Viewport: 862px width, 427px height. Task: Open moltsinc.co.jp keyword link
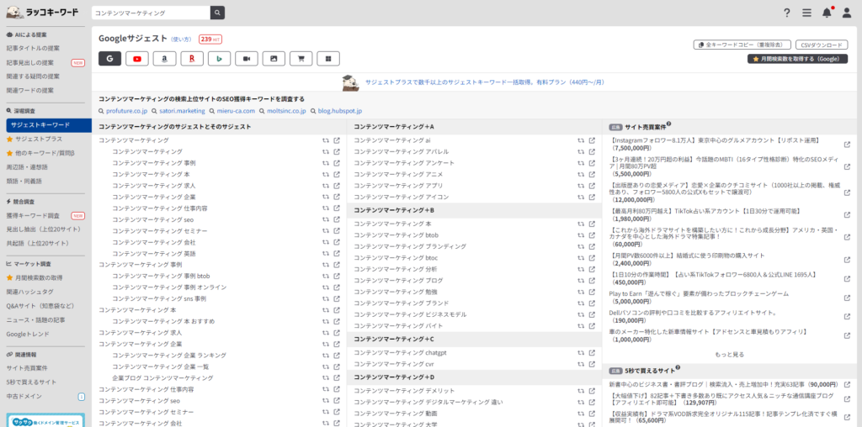click(x=286, y=111)
